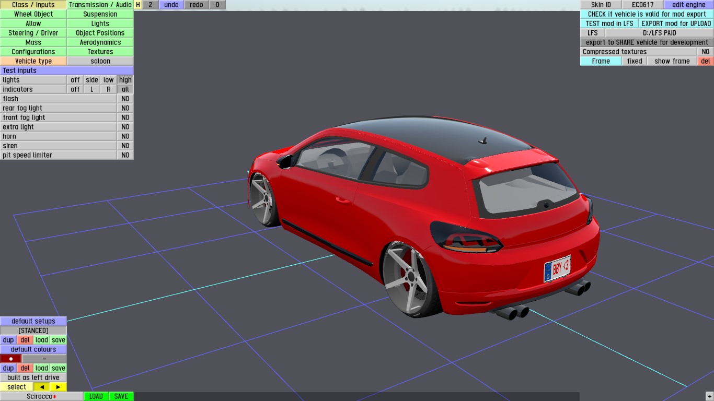Toggle the flash test input
The width and height of the screenshot is (714, 401).
tap(125, 99)
